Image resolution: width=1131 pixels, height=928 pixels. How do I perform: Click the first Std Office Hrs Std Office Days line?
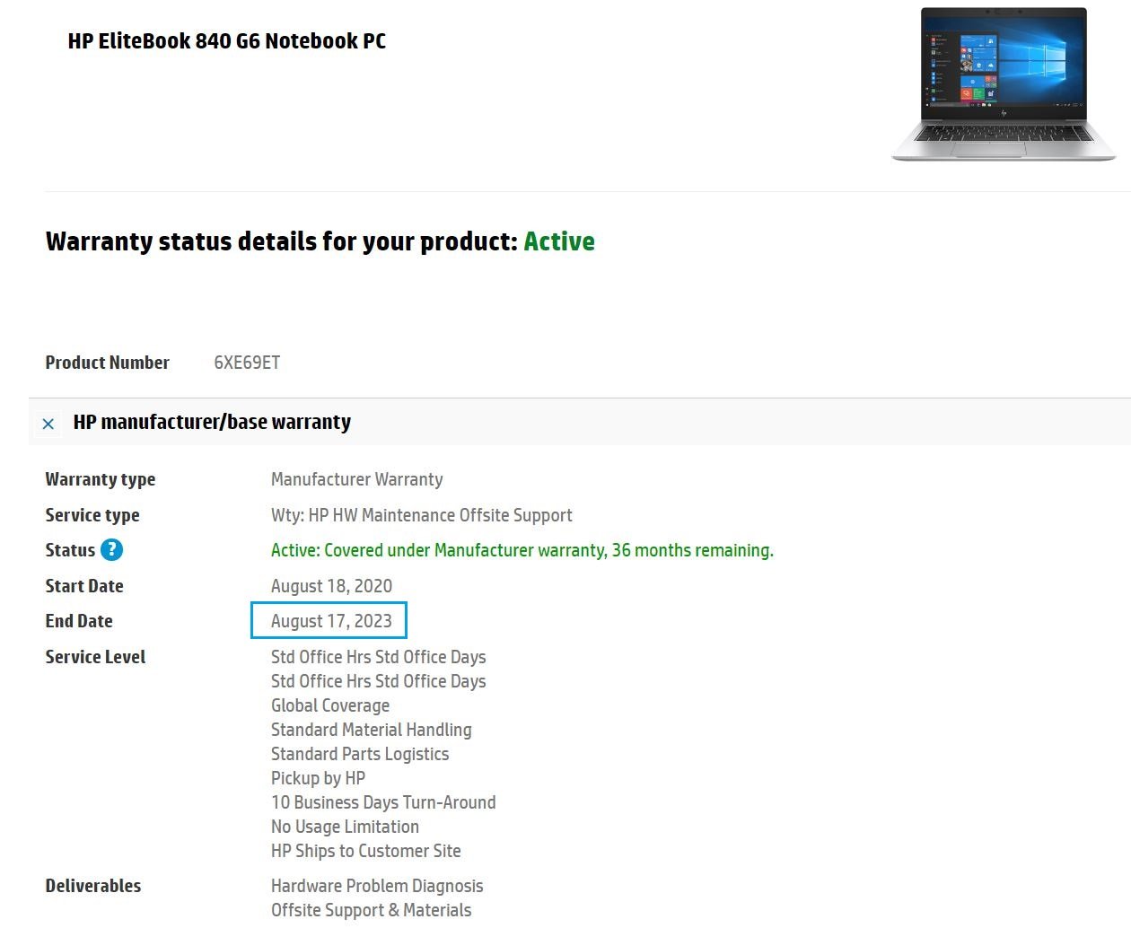[x=379, y=657]
